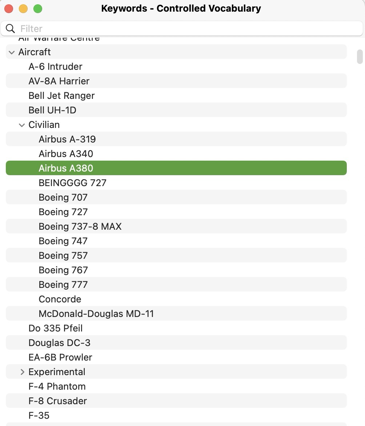This screenshot has width=365, height=426.
Task: Collapse the Civilian subcategory
Action: (22, 125)
